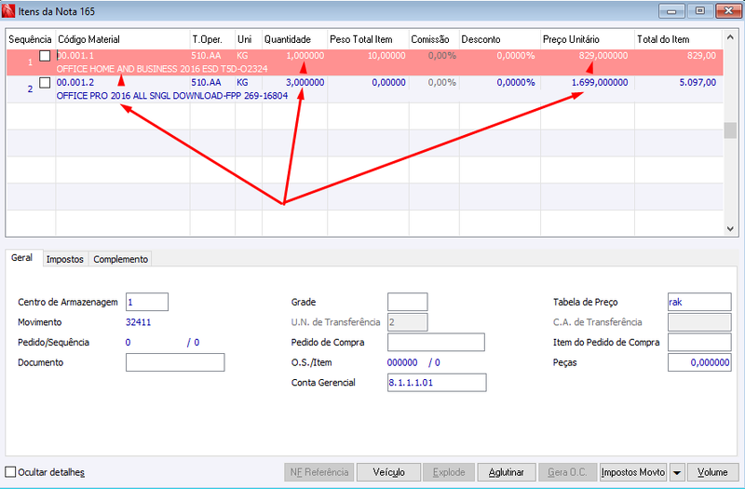The width and height of the screenshot is (745, 489).
Task: Click the vertical scrollbar thumb of the grid
Action: pos(730,130)
